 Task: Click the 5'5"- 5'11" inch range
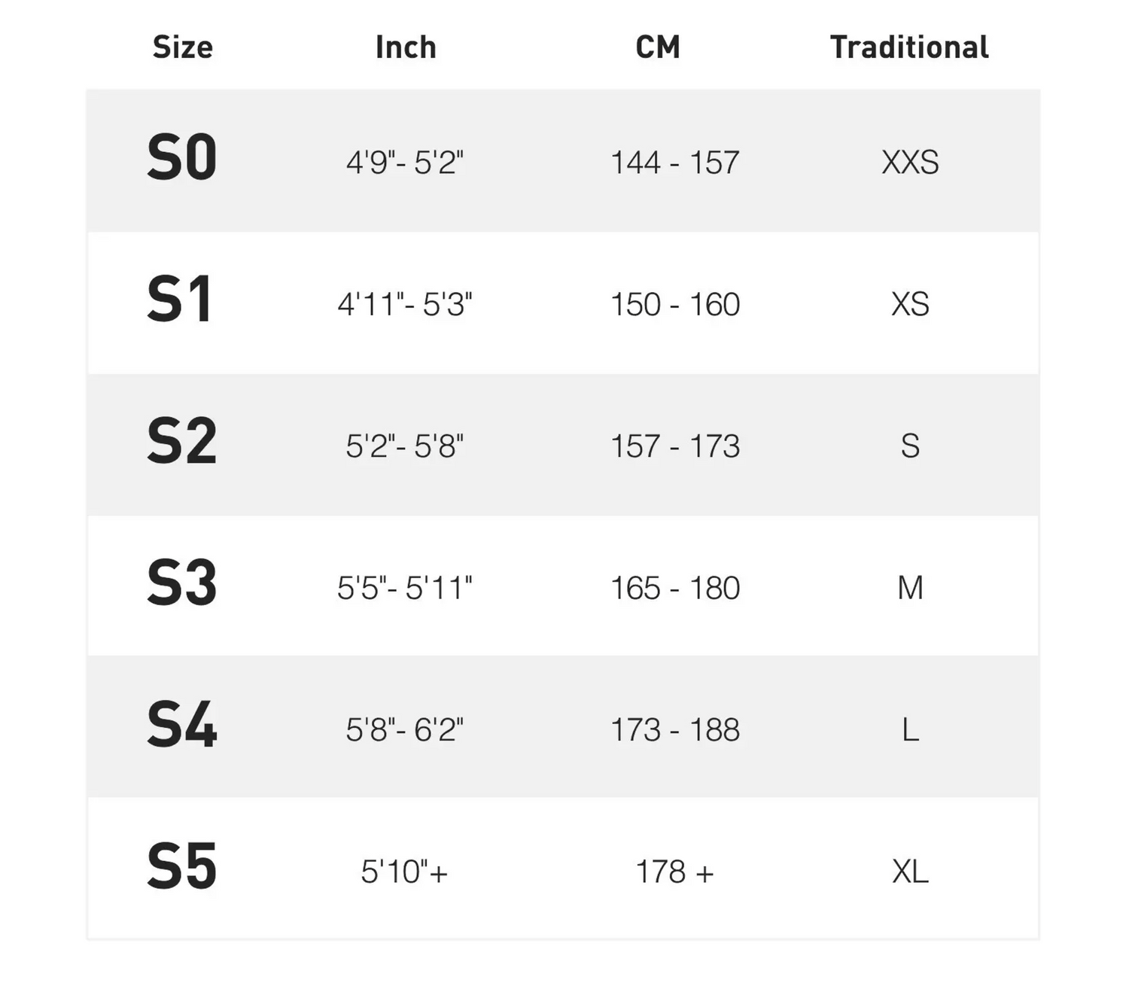click(x=405, y=588)
